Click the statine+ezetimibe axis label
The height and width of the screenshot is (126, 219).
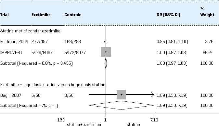pyautogui.click(x=84, y=124)
